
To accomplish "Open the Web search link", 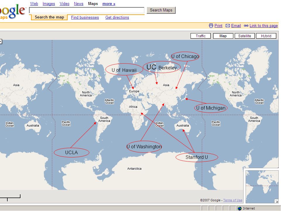I will click(34, 4).
